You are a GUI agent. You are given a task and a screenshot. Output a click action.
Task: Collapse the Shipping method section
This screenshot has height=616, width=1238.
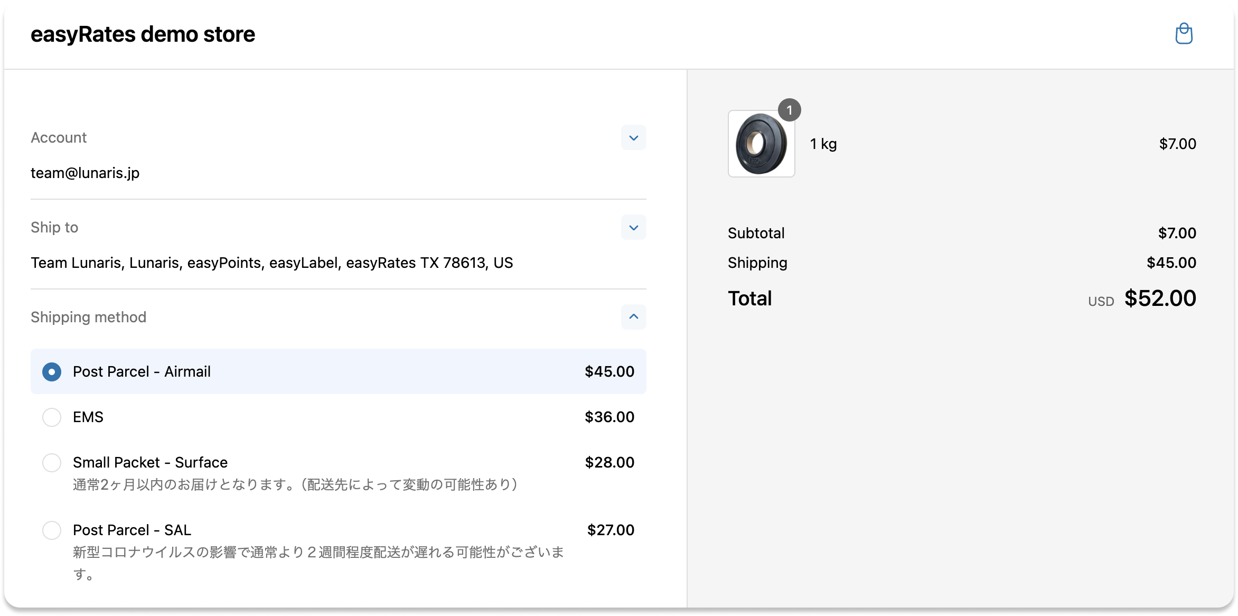[633, 317]
